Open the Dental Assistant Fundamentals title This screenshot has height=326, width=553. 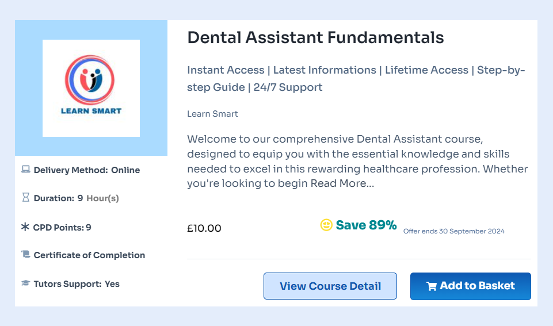[315, 37]
